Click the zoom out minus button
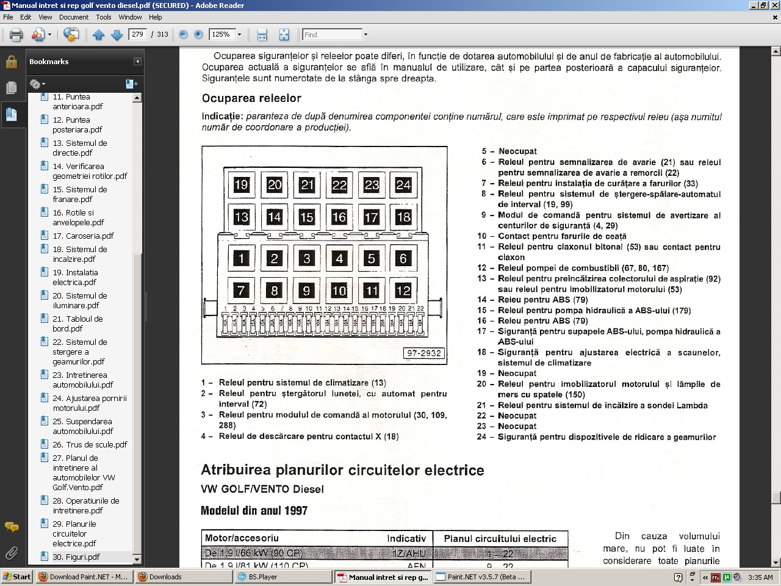The width and height of the screenshot is (781, 586). click(x=183, y=35)
